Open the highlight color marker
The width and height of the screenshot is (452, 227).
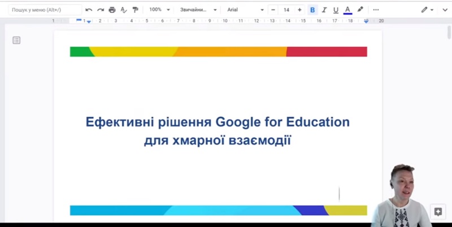pos(360,10)
